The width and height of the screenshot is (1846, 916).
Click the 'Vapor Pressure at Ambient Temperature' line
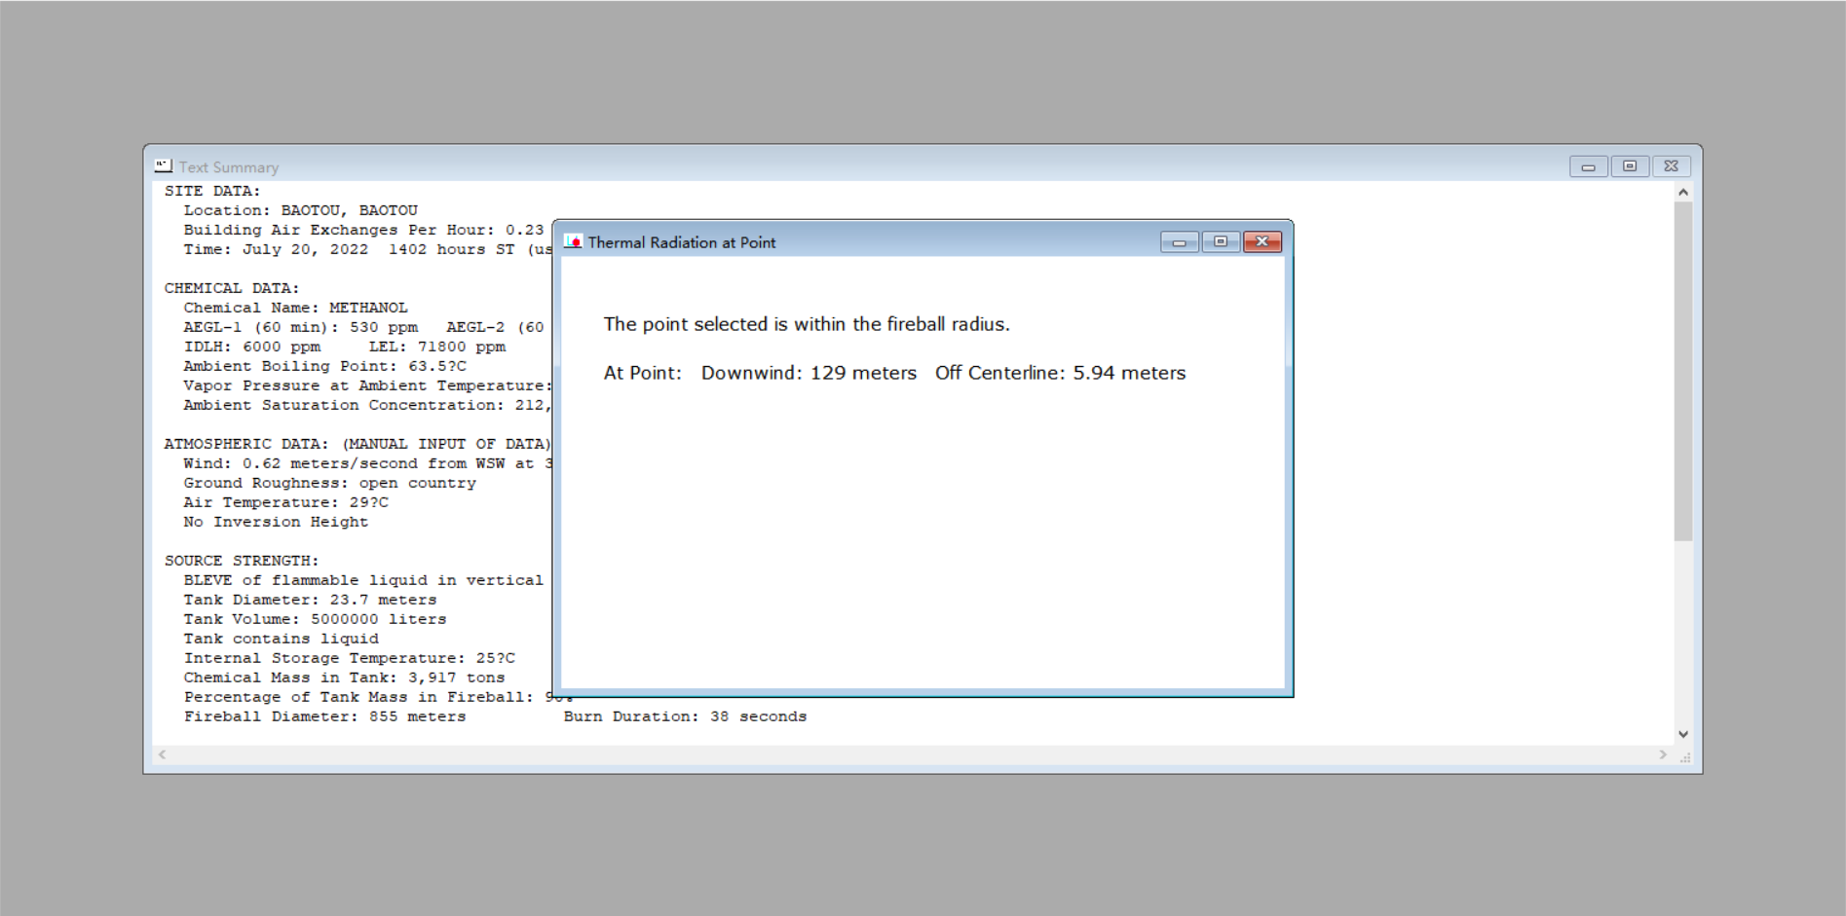pos(367,385)
